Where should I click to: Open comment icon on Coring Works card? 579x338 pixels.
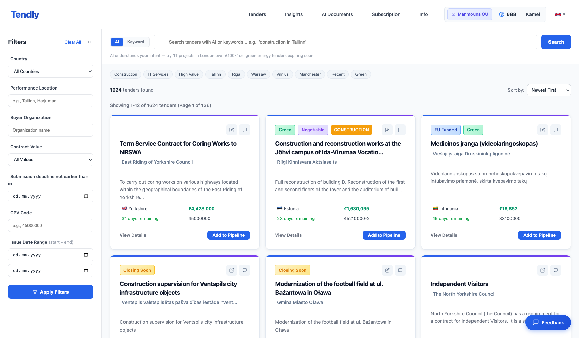coord(245,130)
